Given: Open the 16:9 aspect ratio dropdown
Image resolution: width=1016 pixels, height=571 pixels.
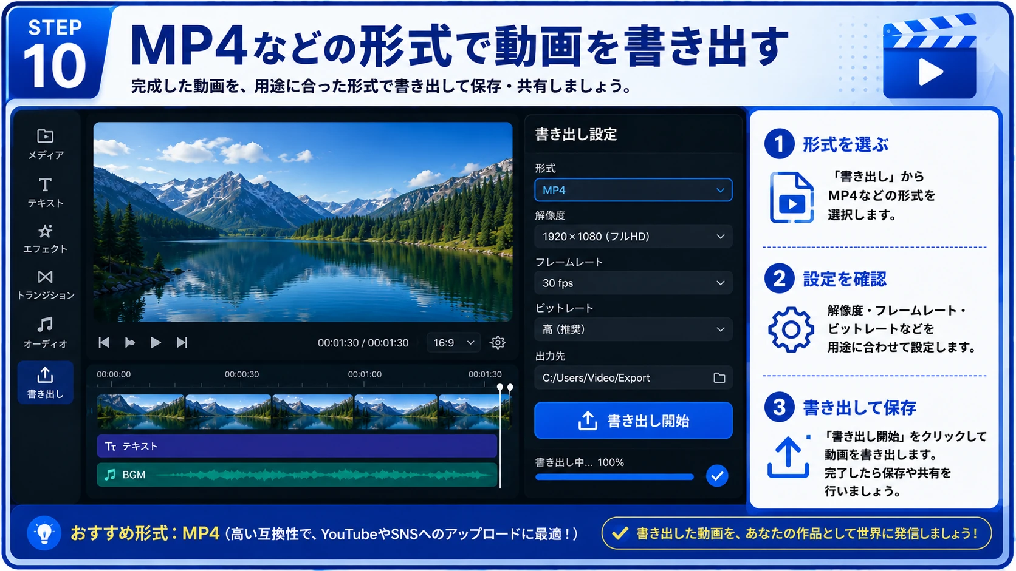Looking at the screenshot, I should [x=453, y=343].
